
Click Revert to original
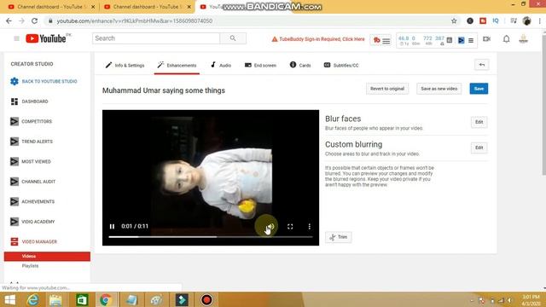pos(387,89)
